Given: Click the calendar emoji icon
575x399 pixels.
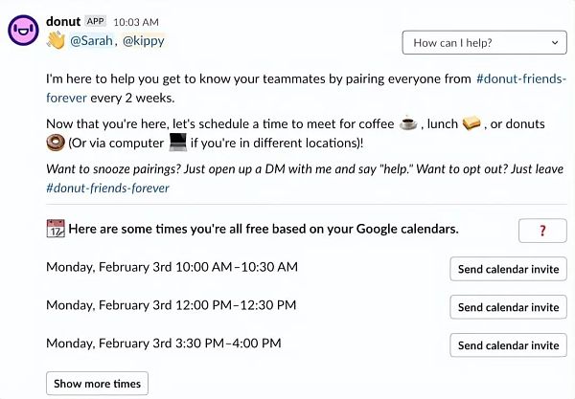Looking at the screenshot, I should tap(56, 229).
